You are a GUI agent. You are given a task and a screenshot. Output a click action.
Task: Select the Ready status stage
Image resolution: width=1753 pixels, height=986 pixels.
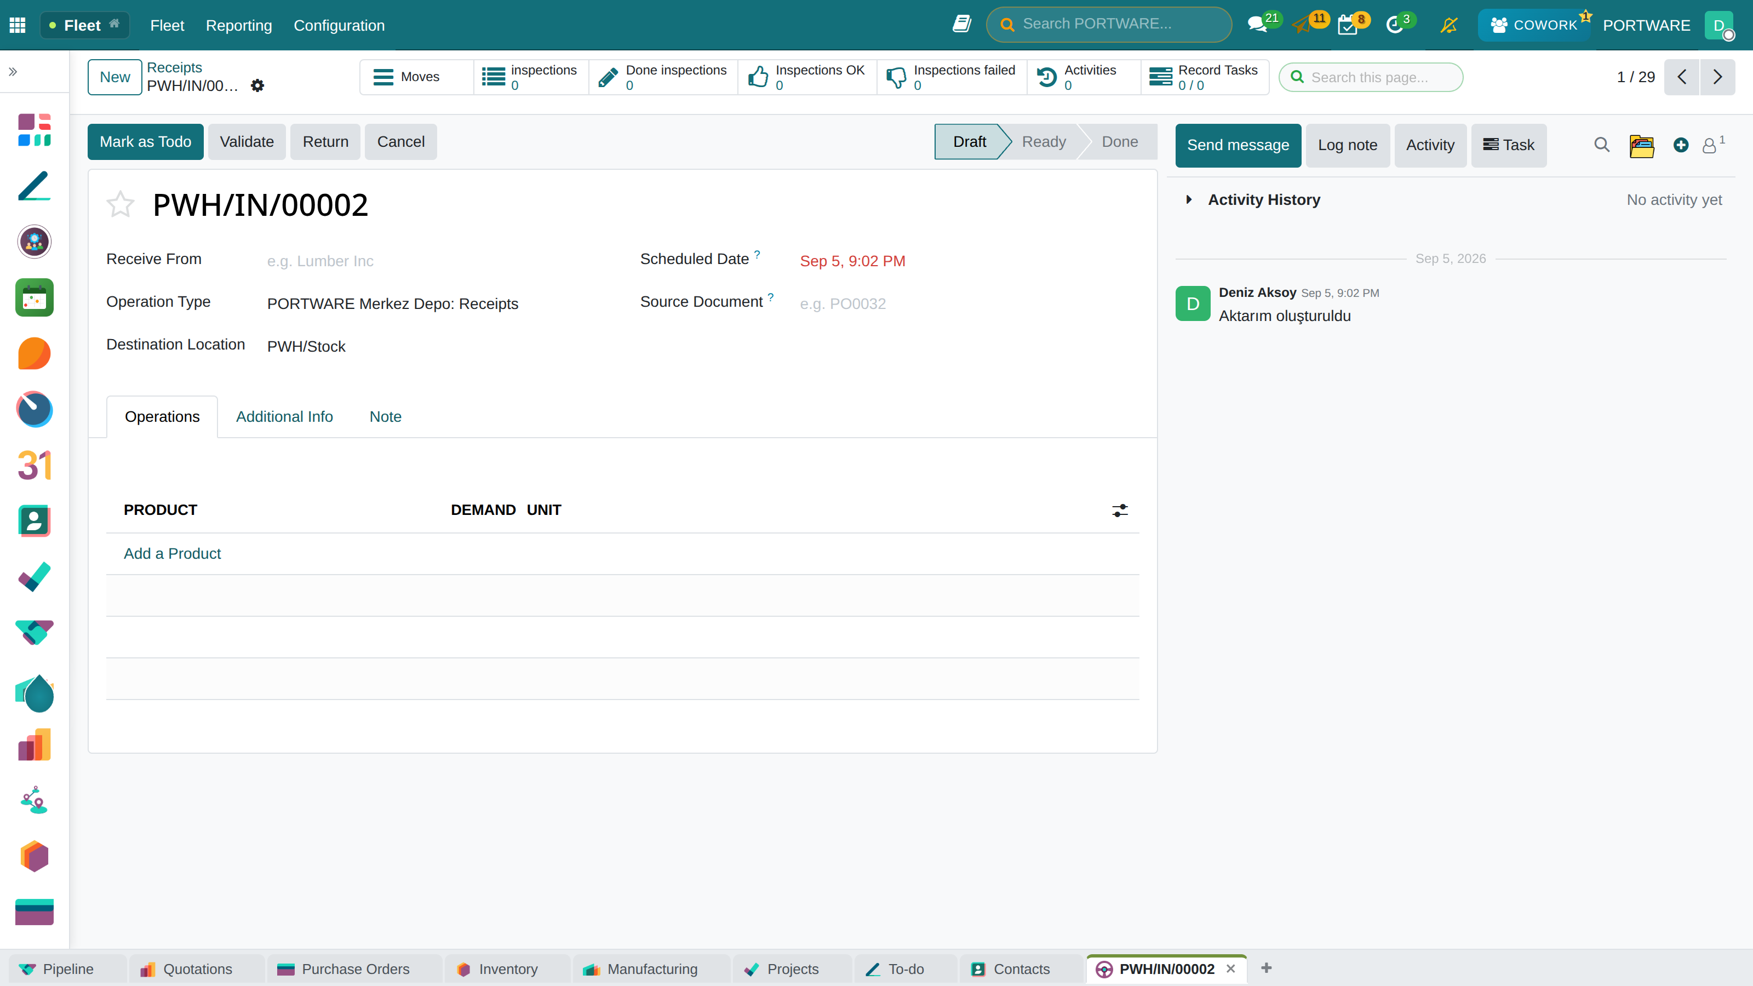click(1044, 141)
